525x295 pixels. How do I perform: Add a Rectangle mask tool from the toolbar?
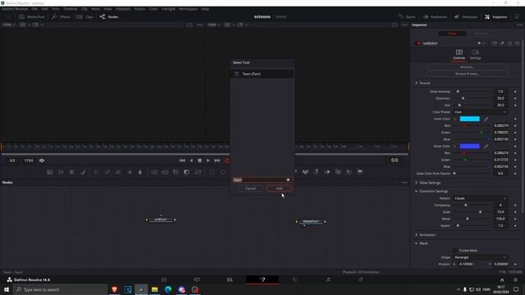click(x=212, y=172)
